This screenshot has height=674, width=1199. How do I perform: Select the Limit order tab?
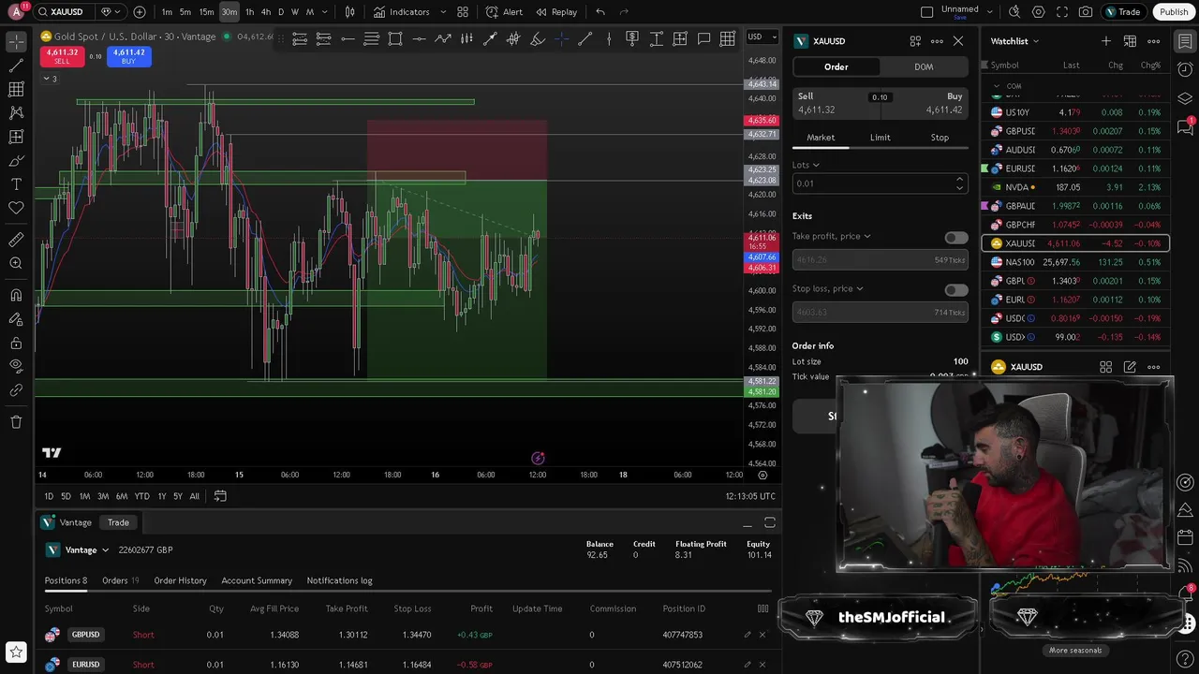pos(880,138)
